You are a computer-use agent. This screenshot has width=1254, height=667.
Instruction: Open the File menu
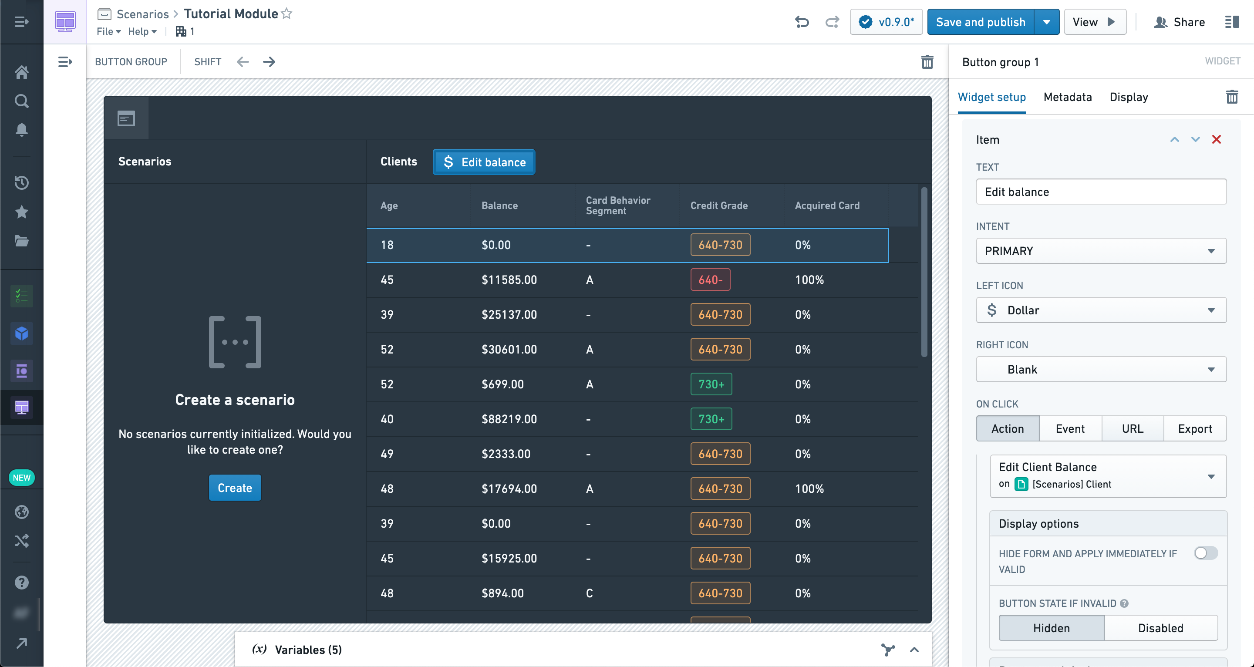pos(108,31)
